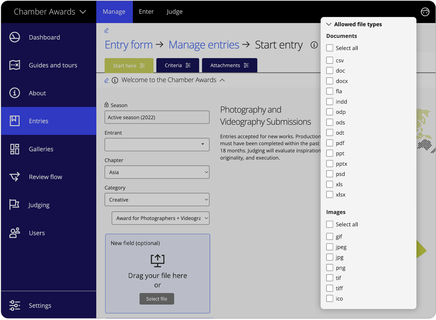Click inside the Entrant field
The width and height of the screenshot is (436, 320).
[x=157, y=145]
